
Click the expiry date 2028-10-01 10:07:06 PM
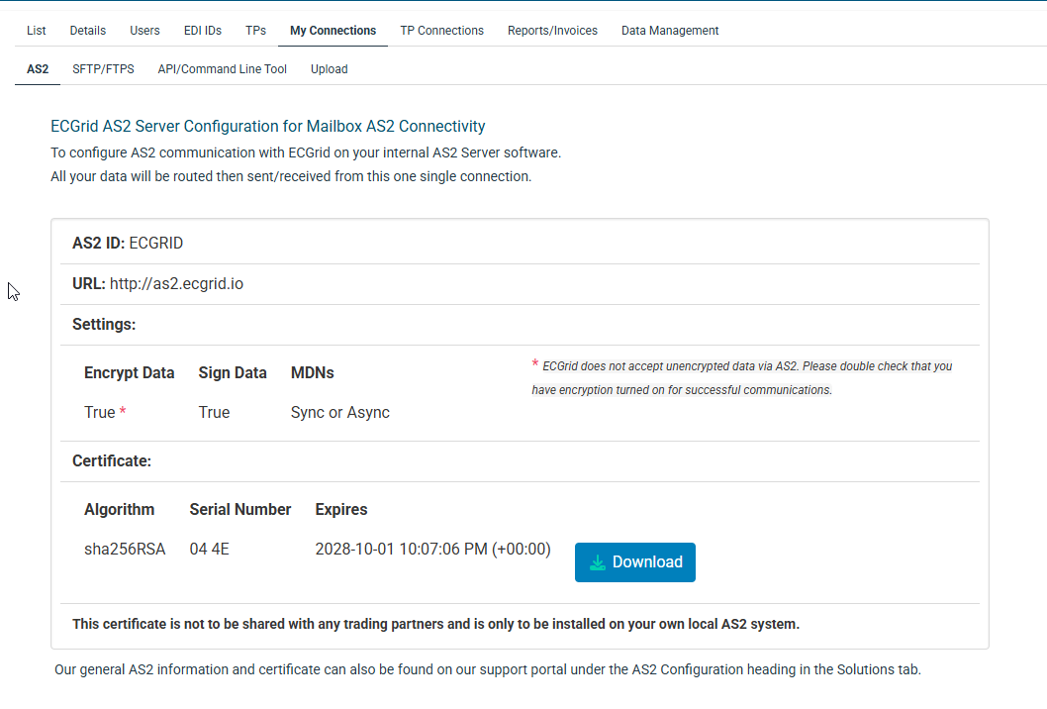click(x=432, y=550)
